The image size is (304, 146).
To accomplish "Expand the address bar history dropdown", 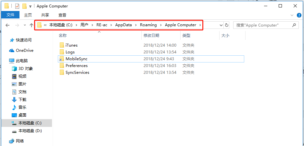I will pyautogui.click(x=221, y=25).
